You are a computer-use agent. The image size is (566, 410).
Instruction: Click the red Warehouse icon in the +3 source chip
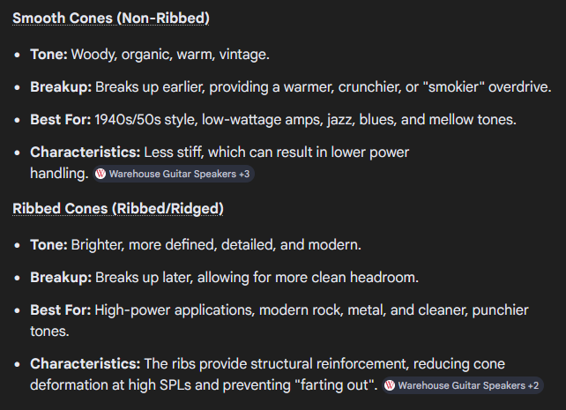(x=101, y=175)
